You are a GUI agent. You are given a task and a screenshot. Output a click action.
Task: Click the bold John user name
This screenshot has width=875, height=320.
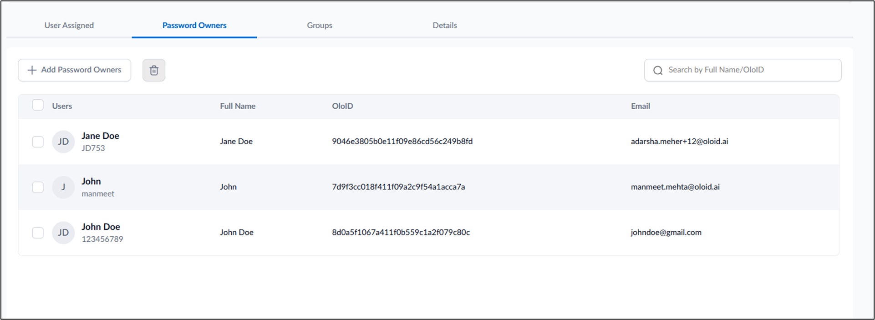[91, 181]
